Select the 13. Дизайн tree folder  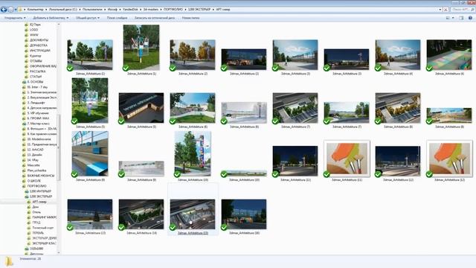coord(34,155)
